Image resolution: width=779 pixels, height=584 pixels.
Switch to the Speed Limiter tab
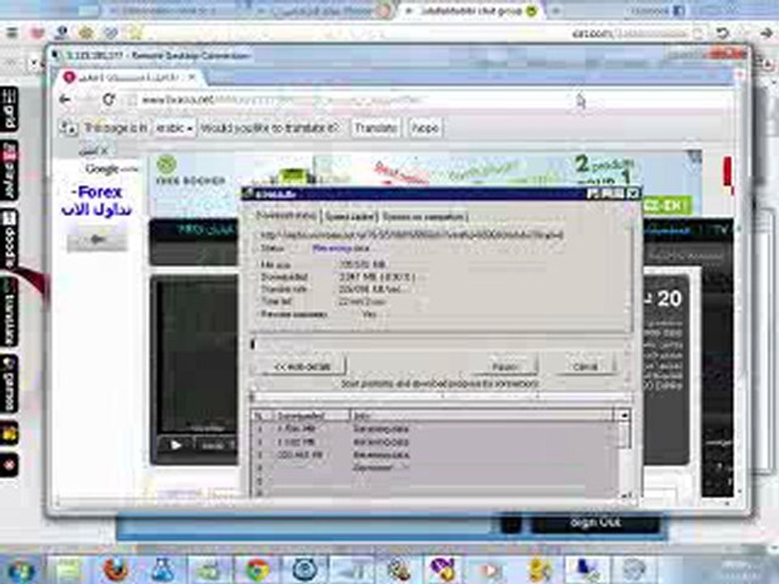351,217
